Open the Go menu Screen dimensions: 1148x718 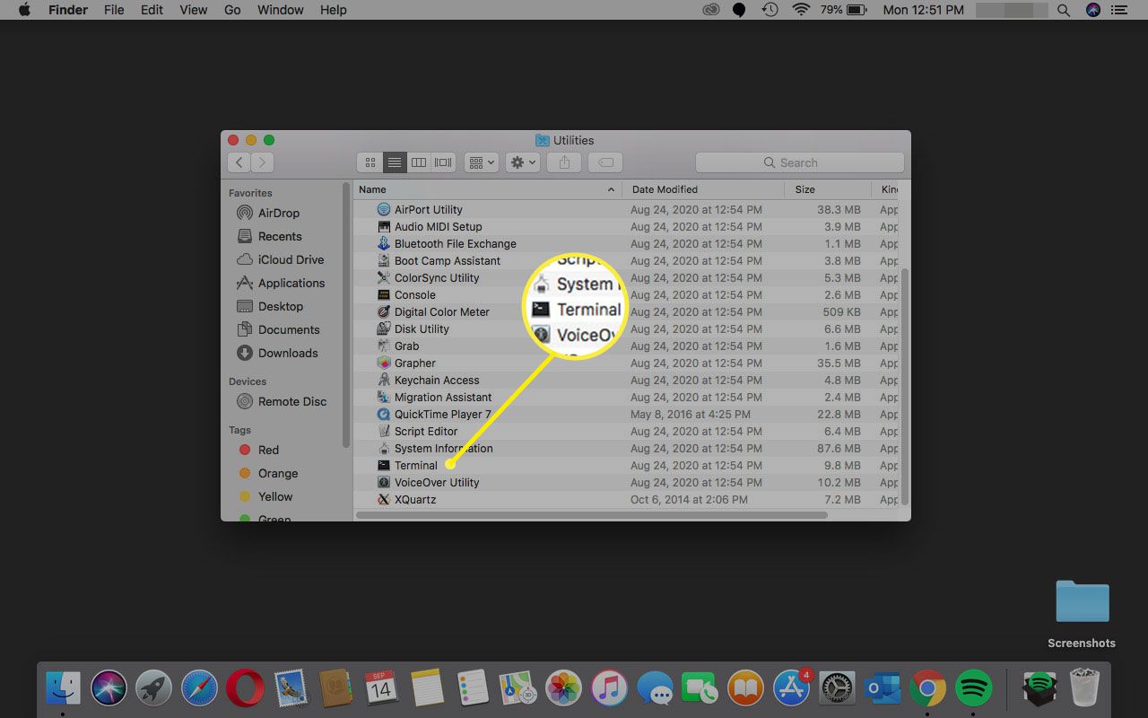coord(232,10)
